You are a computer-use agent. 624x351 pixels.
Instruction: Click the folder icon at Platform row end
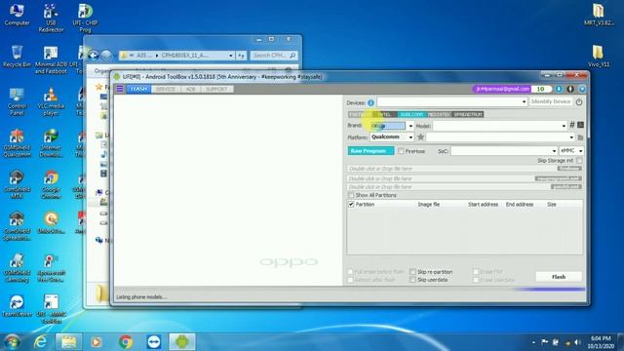click(580, 137)
